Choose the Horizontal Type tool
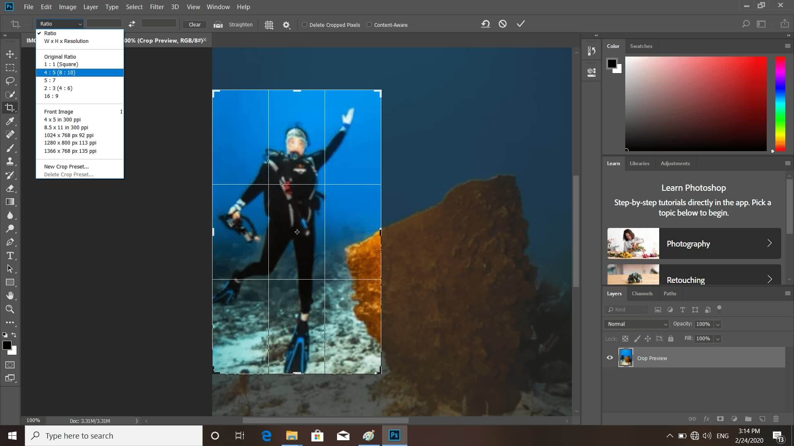This screenshot has height=446, width=794. point(10,256)
